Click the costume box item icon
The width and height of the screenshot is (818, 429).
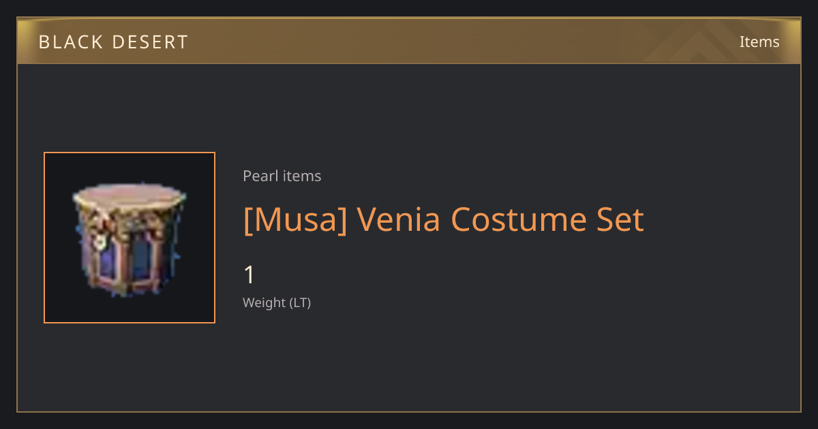[x=129, y=238]
